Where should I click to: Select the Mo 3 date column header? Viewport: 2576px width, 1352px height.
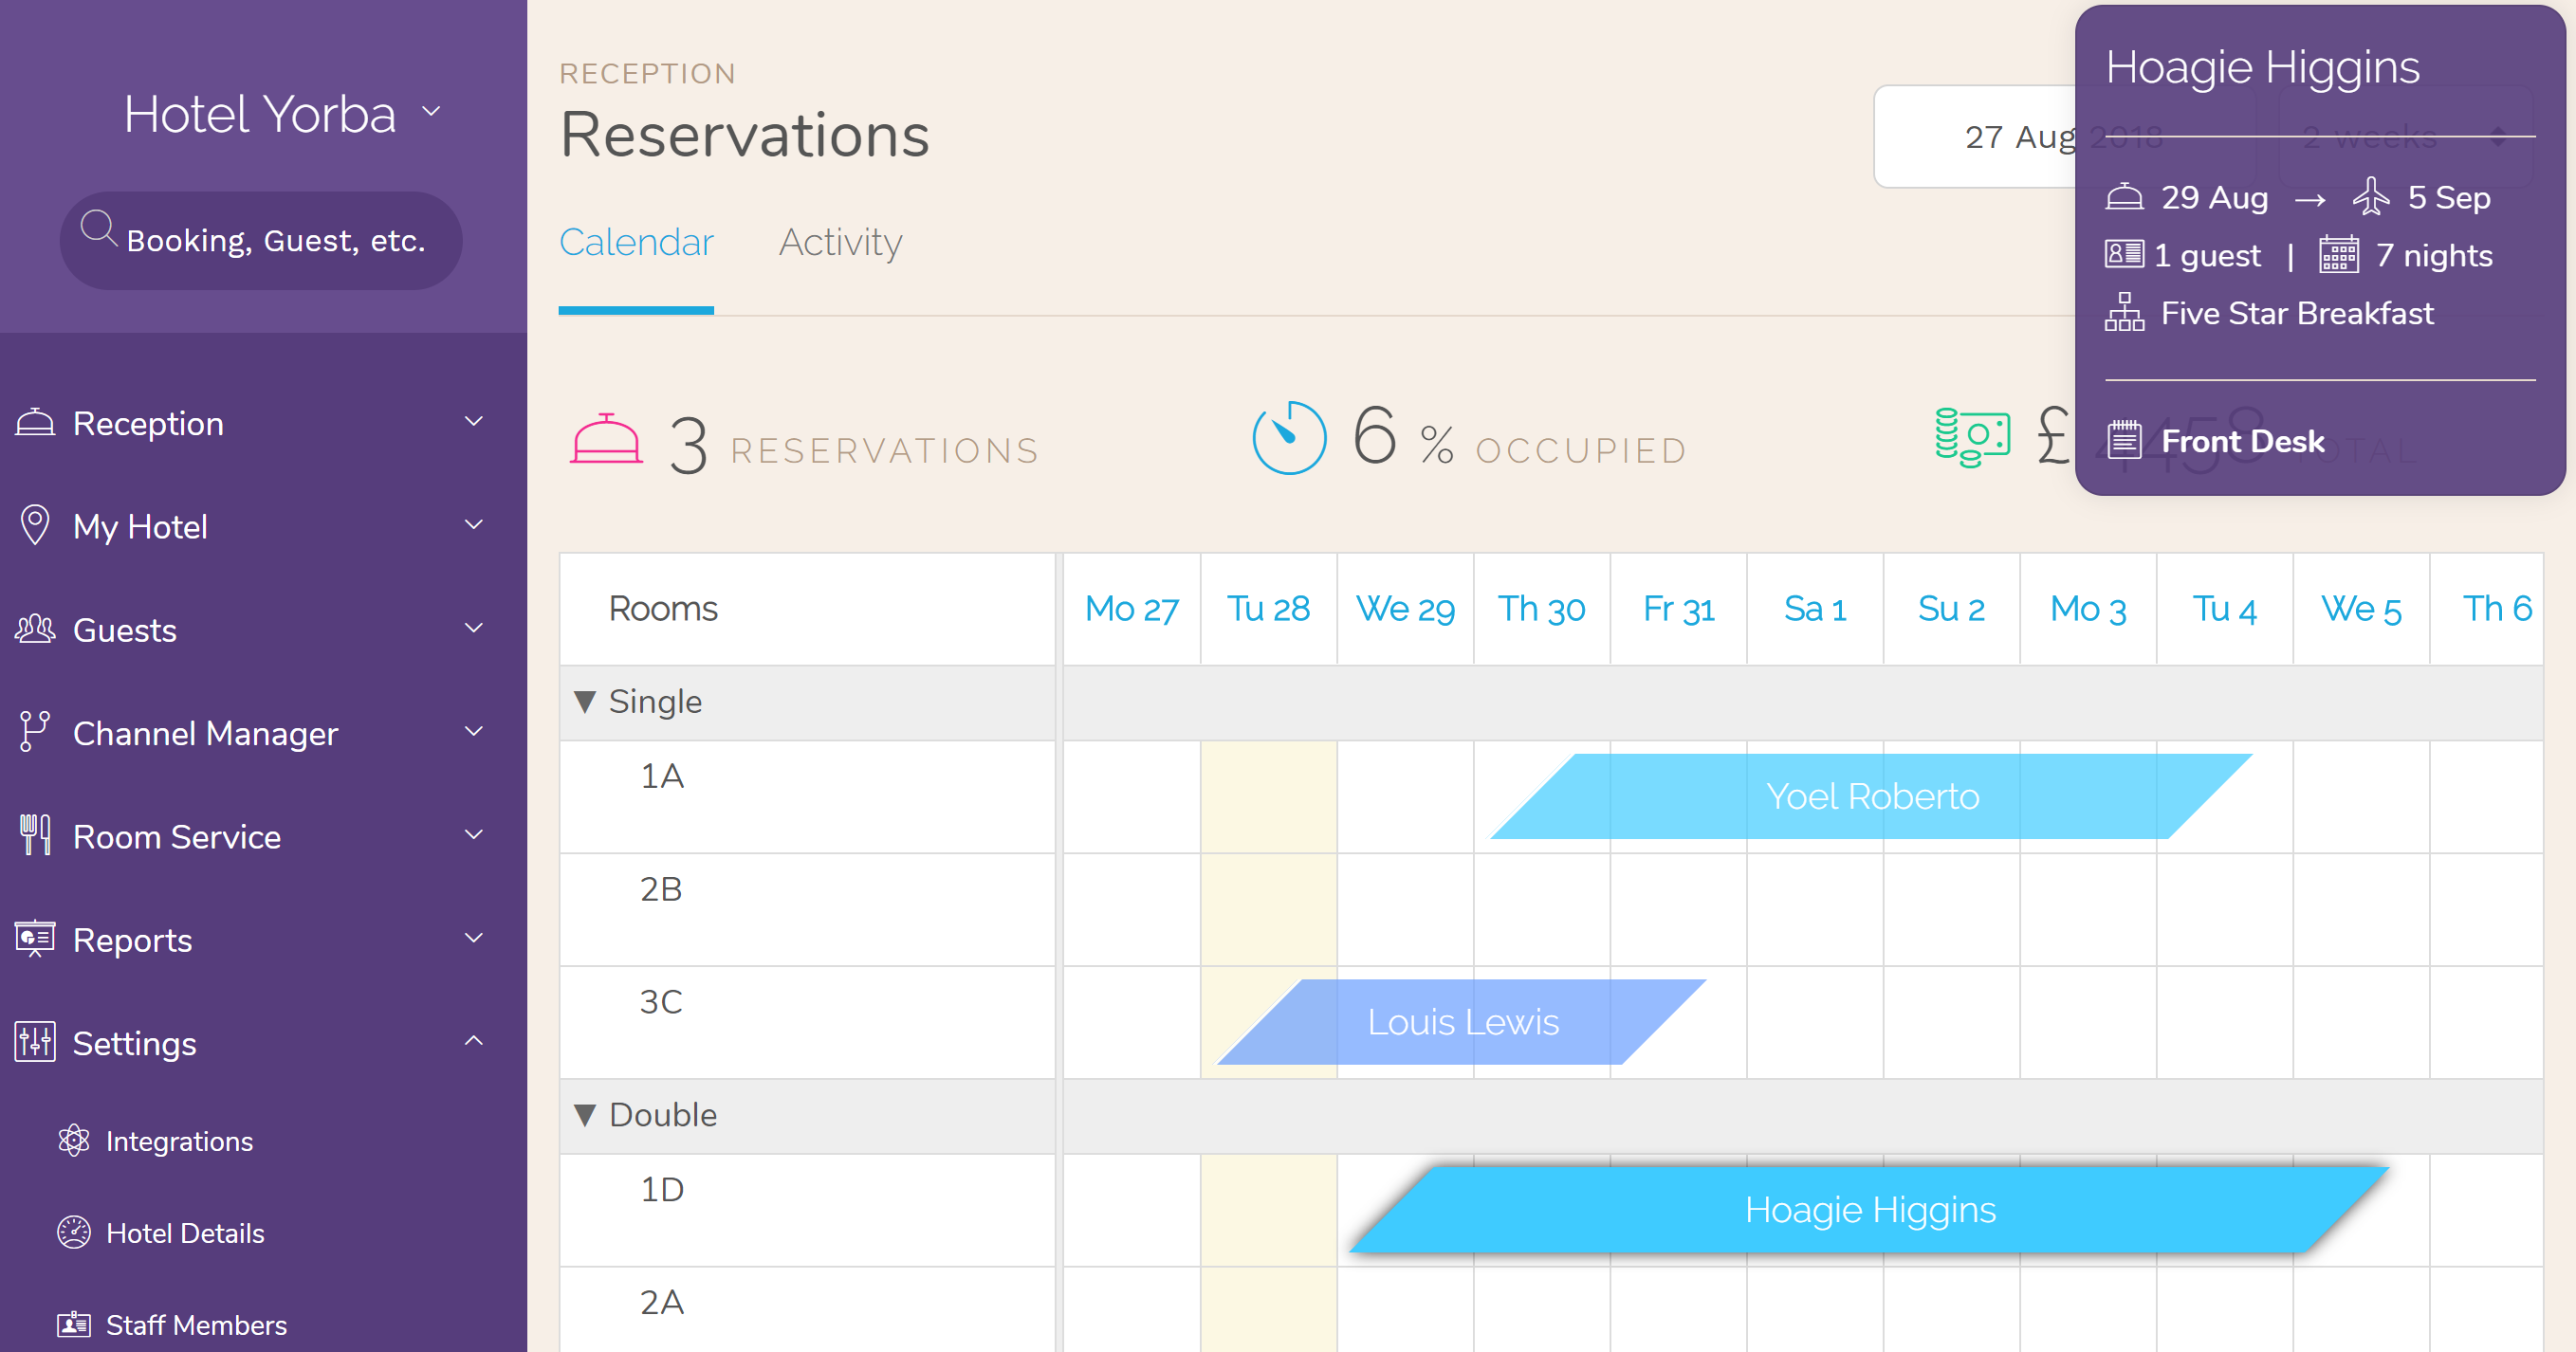click(2088, 608)
